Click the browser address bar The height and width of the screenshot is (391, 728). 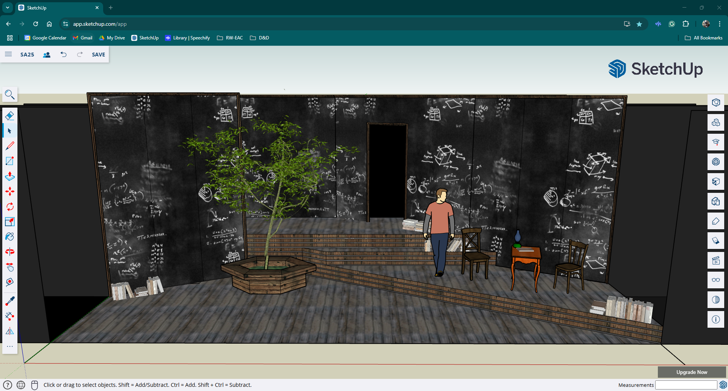pyautogui.click(x=341, y=24)
